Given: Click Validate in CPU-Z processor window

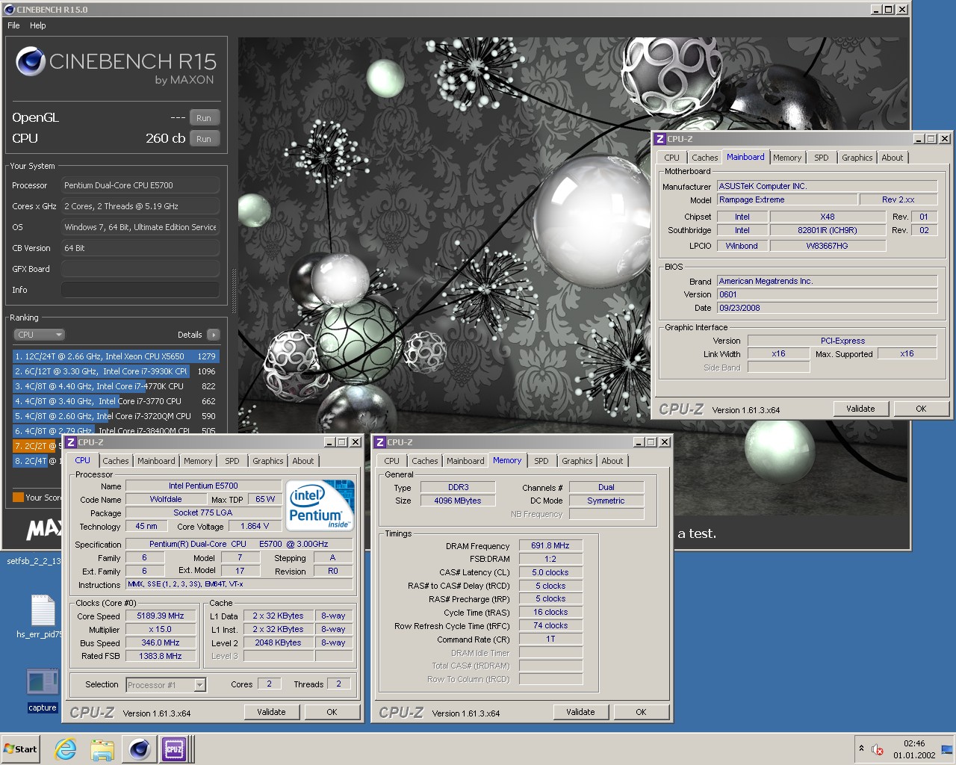Looking at the screenshot, I should pyautogui.click(x=271, y=712).
